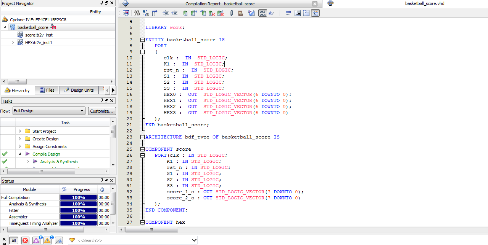Screen dimensions: 488x245
Task: Click the Insert File paperclip icon
Action: (x=231, y=13)
